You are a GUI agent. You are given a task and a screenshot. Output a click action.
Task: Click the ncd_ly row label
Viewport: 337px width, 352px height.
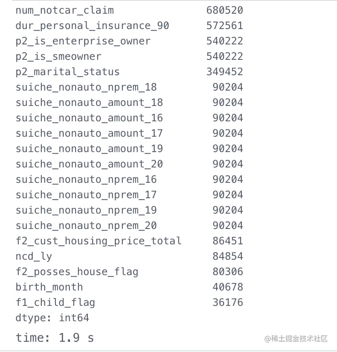(34, 257)
